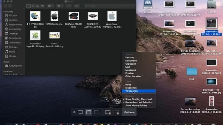This screenshot has height=125, width=223.
Task: Select Screenshot 18.35.01 on desktop
Action: [x=169, y=8]
